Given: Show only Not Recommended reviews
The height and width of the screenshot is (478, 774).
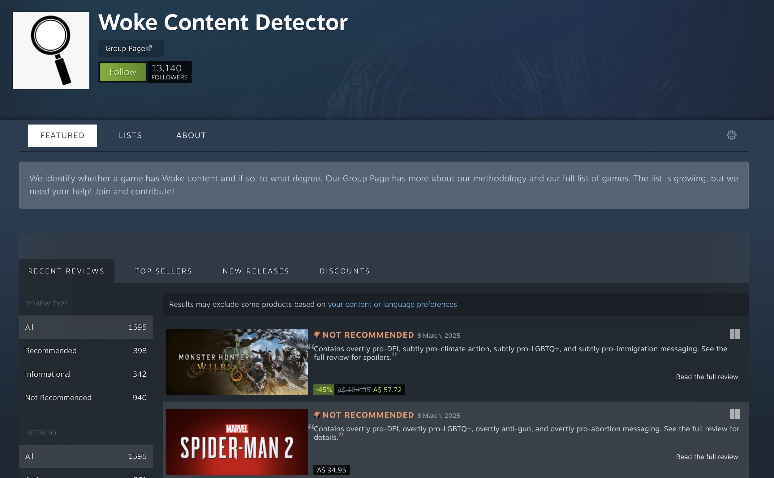Looking at the screenshot, I should 86,397.
